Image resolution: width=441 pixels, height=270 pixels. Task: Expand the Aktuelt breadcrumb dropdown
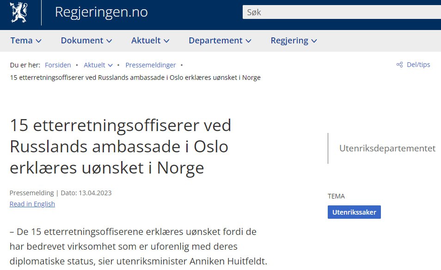98,65
